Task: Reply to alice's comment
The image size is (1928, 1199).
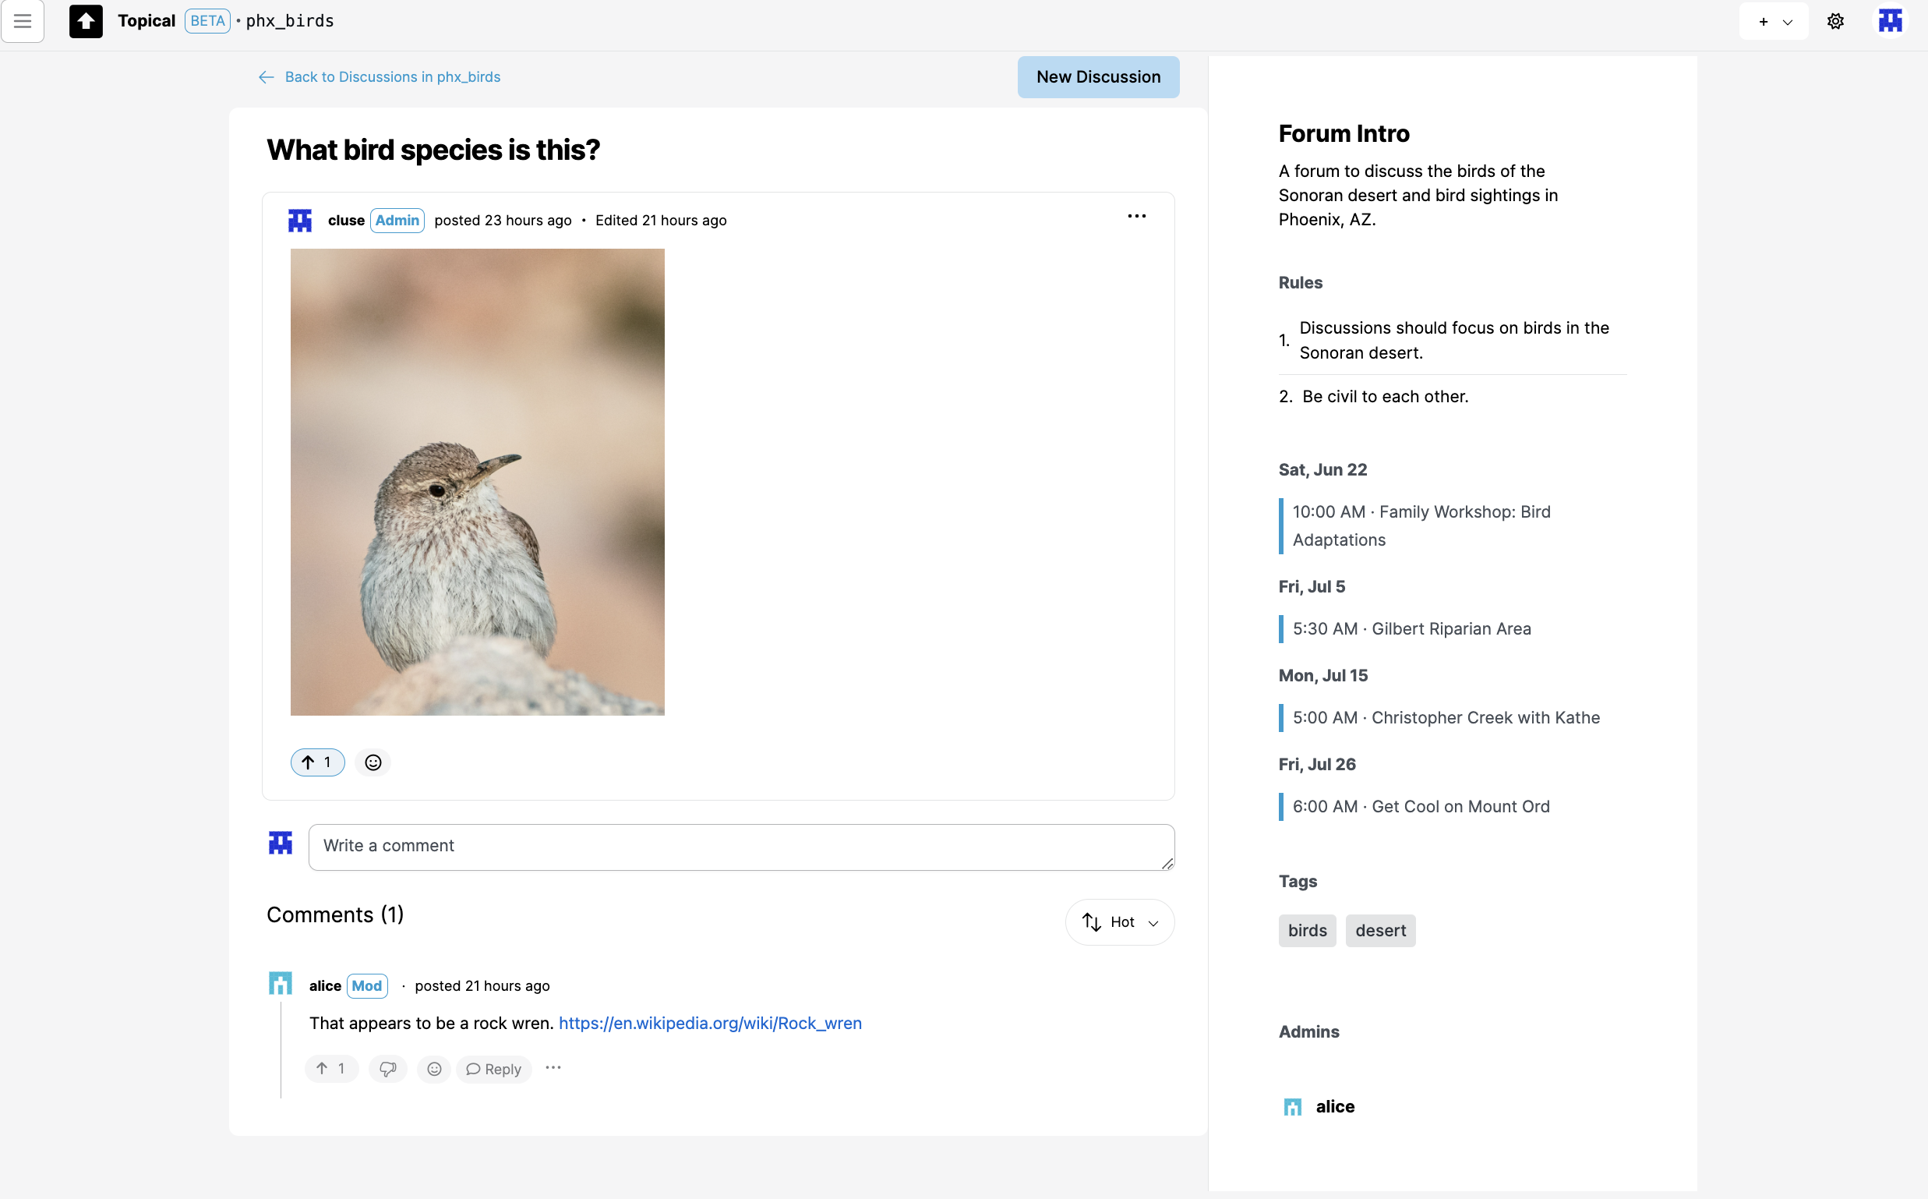Action: 493,1069
